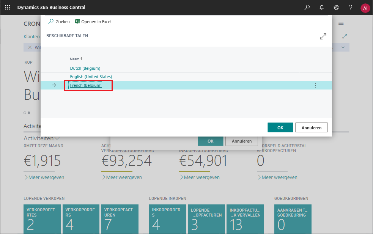Click the Dynamics 365 Business Central title
373x234 pixels.
click(x=51, y=7)
